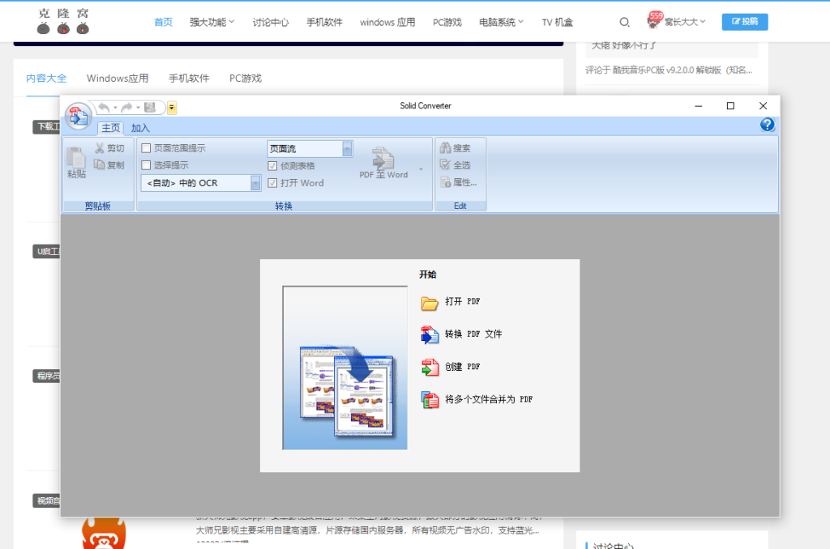Select the 手机软件 content tab on webpage
The height and width of the screenshot is (549, 830).
[x=189, y=79]
